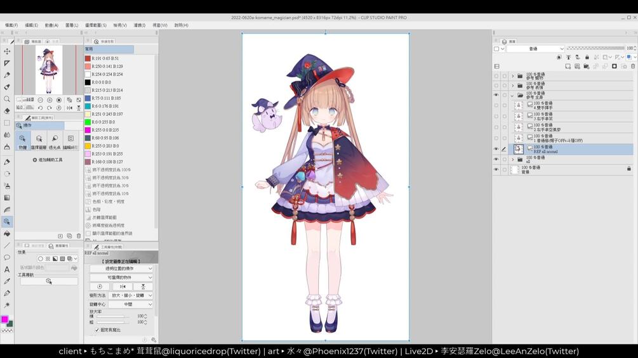Open the 動畫(A) menu
Screen dimensions: 638x358
(51, 25)
